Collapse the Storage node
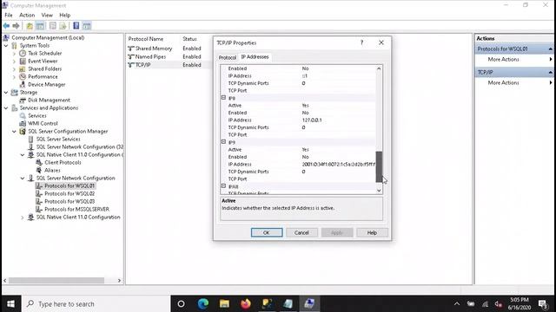The width and height of the screenshot is (556, 312). pos(6,93)
